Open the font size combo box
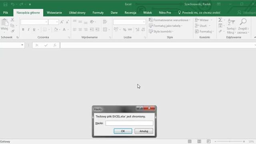This screenshot has width=256, height=144. [53, 22]
